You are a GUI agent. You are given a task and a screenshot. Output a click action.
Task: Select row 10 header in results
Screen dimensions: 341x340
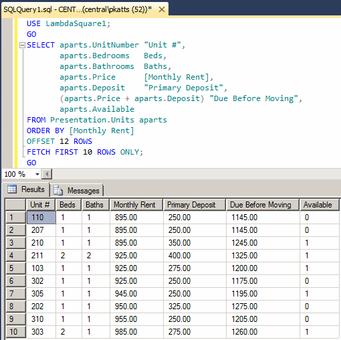[x=15, y=332]
